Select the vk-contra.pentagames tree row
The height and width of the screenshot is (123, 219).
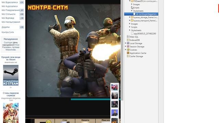141,14
